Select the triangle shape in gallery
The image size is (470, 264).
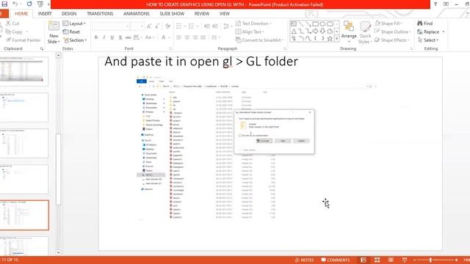tap(294, 31)
